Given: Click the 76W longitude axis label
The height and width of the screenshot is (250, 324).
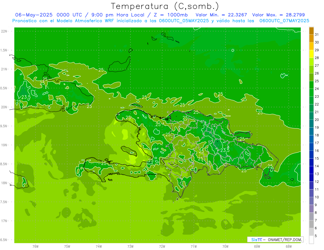Looking at the screenshot, I should [x=35, y=246].
